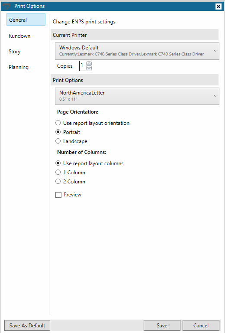Increase copies with the up arrow

pyautogui.click(x=89, y=64)
